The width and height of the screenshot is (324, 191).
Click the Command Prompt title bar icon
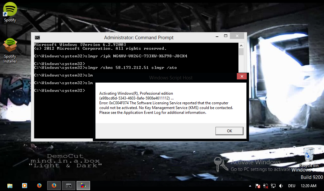point(37,38)
